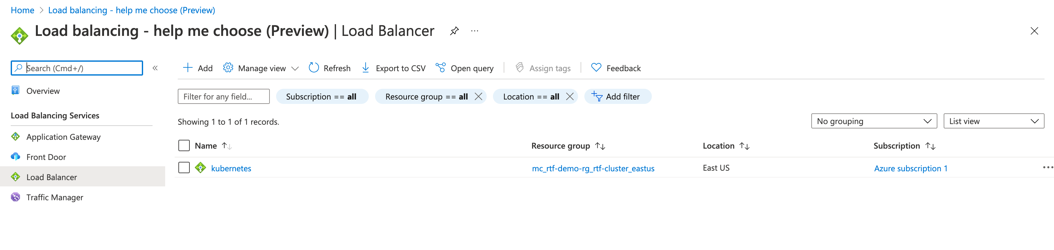Click the Refresh button

330,68
